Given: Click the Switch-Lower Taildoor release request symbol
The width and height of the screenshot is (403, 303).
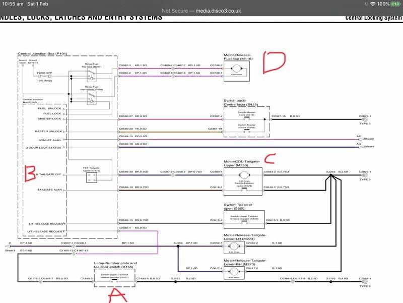Looking at the screenshot, I should pyautogui.click(x=244, y=223).
